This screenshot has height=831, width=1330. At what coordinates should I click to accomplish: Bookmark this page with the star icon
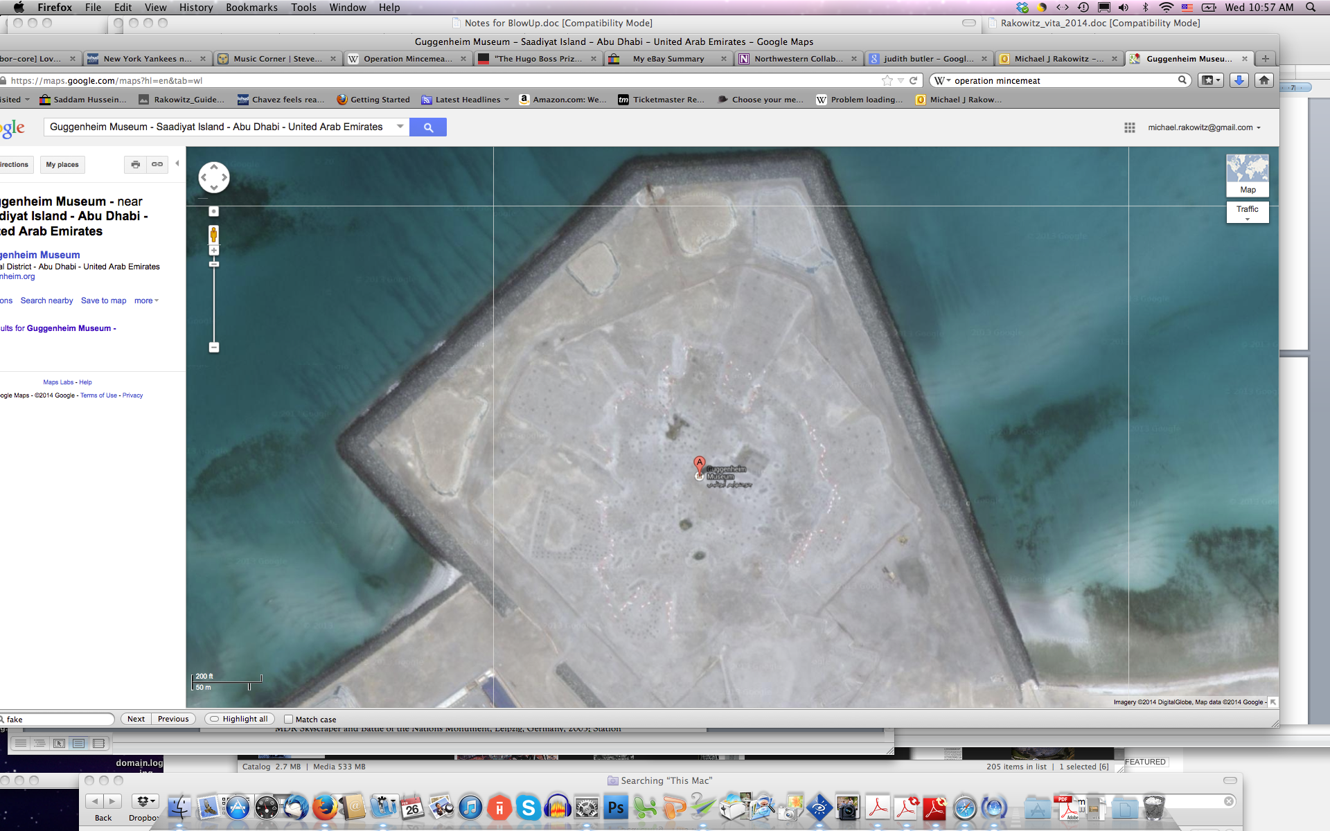[x=887, y=80]
